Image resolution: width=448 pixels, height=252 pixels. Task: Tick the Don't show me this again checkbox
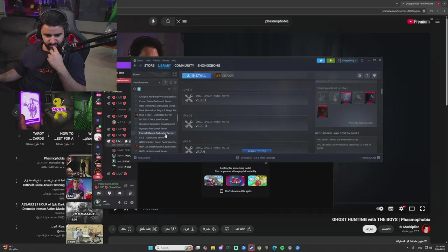click(222, 191)
